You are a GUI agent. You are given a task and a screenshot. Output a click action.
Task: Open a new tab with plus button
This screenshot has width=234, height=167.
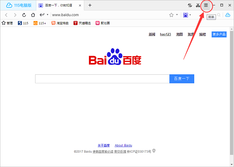[90, 5]
